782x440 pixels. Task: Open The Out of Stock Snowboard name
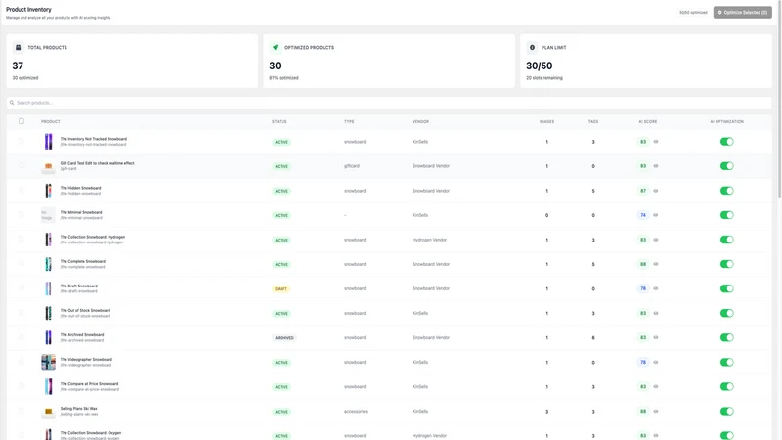(x=85, y=310)
